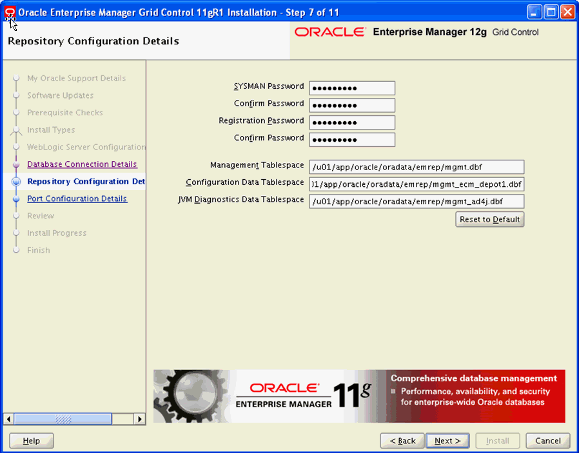The width and height of the screenshot is (579, 453).
Task: Click the Configuration Data Tablespace path field
Action: coord(417,184)
